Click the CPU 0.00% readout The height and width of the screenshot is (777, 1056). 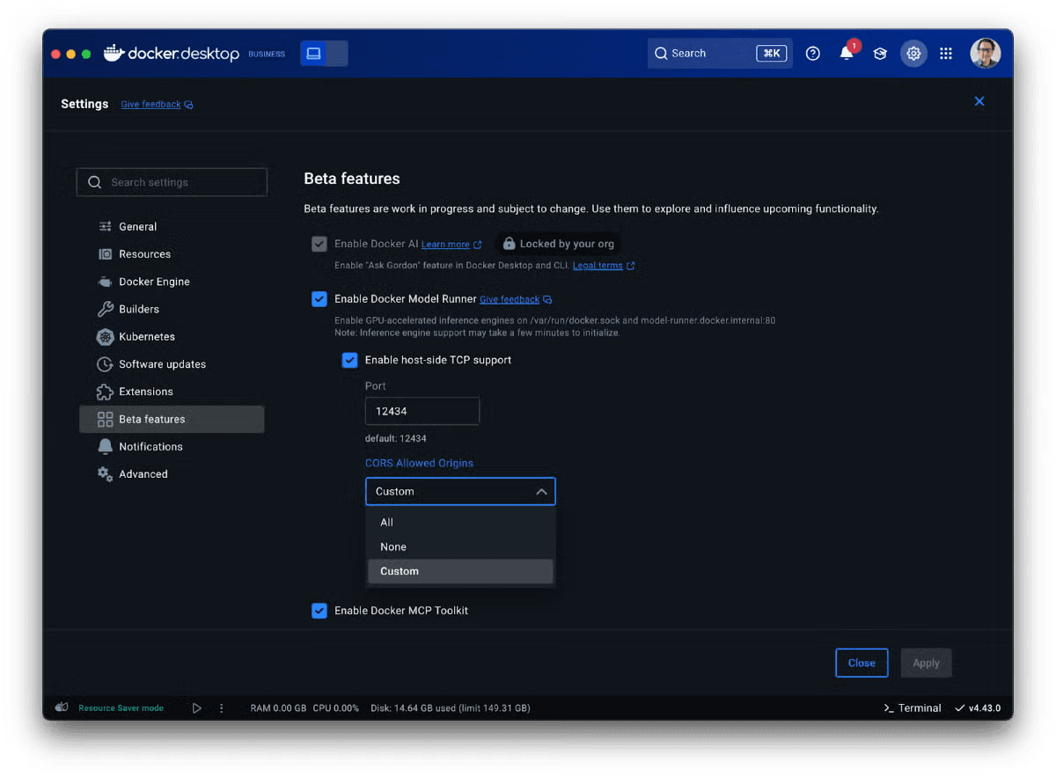(336, 708)
